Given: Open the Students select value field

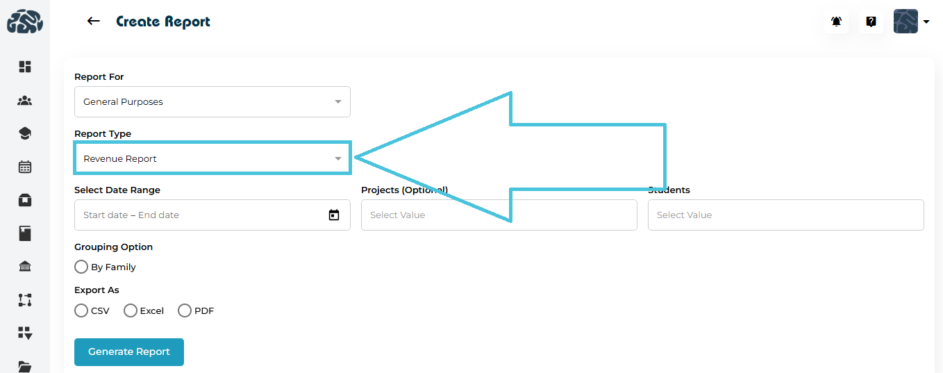Looking at the screenshot, I should click(x=785, y=215).
